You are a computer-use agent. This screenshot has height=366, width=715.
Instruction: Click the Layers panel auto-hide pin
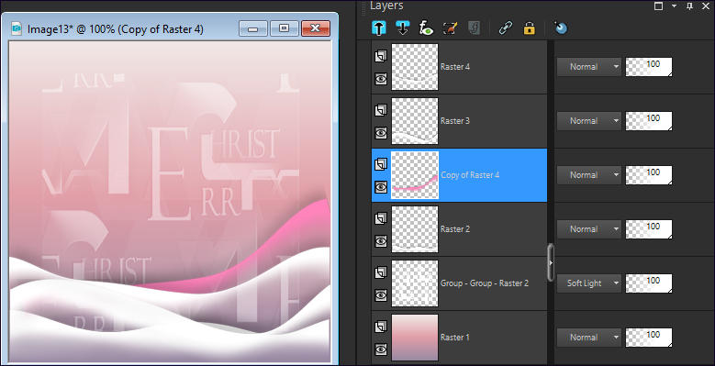click(690, 6)
